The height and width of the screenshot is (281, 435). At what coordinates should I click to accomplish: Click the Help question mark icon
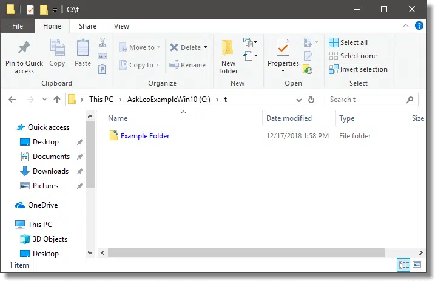(x=419, y=25)
